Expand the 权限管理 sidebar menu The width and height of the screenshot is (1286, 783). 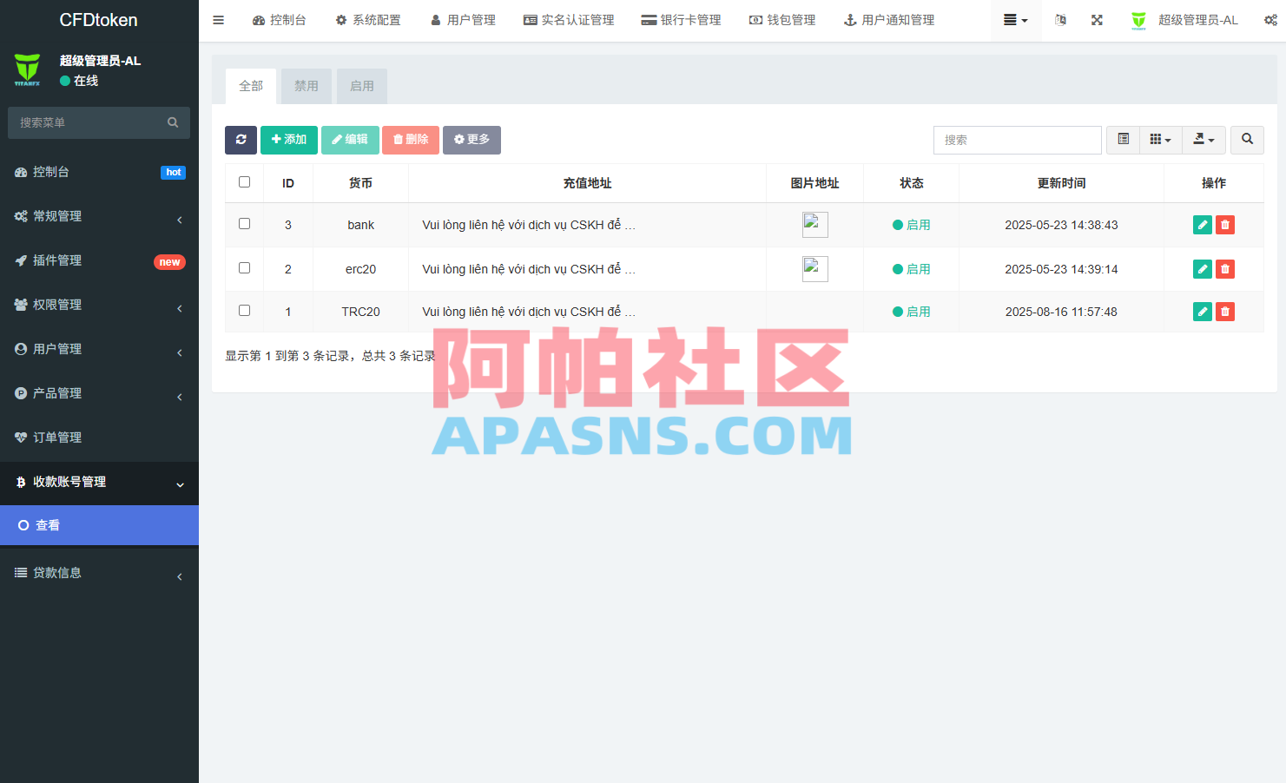(99, 305)
